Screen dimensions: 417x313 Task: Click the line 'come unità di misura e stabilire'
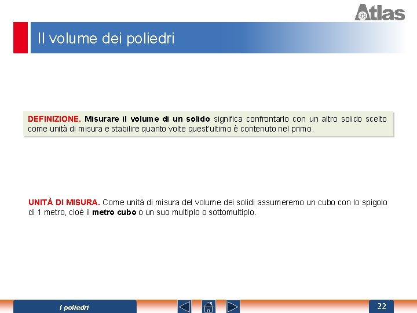[84, 129]
